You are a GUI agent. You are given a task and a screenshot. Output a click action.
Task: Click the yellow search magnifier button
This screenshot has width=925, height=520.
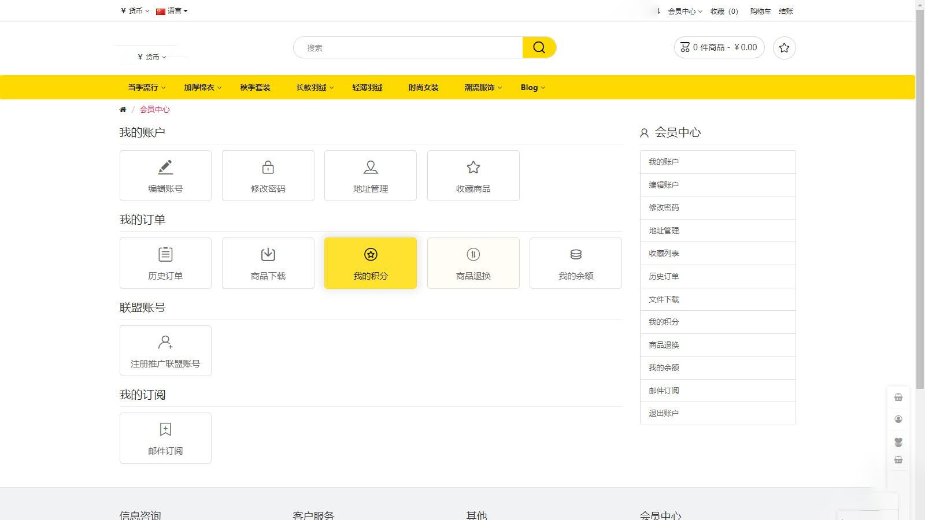539,47
